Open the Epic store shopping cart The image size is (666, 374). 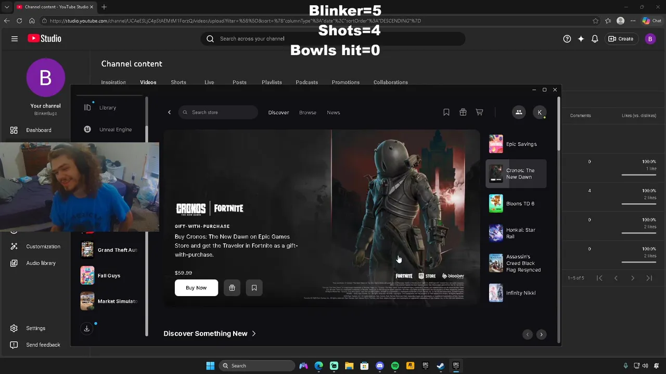coord(480,112)
